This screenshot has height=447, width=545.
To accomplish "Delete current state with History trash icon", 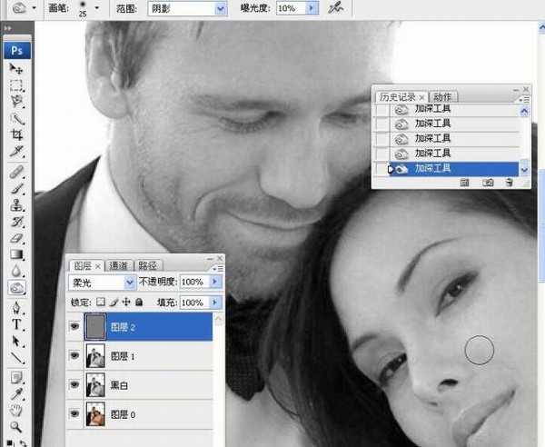I will coord(509,183).
